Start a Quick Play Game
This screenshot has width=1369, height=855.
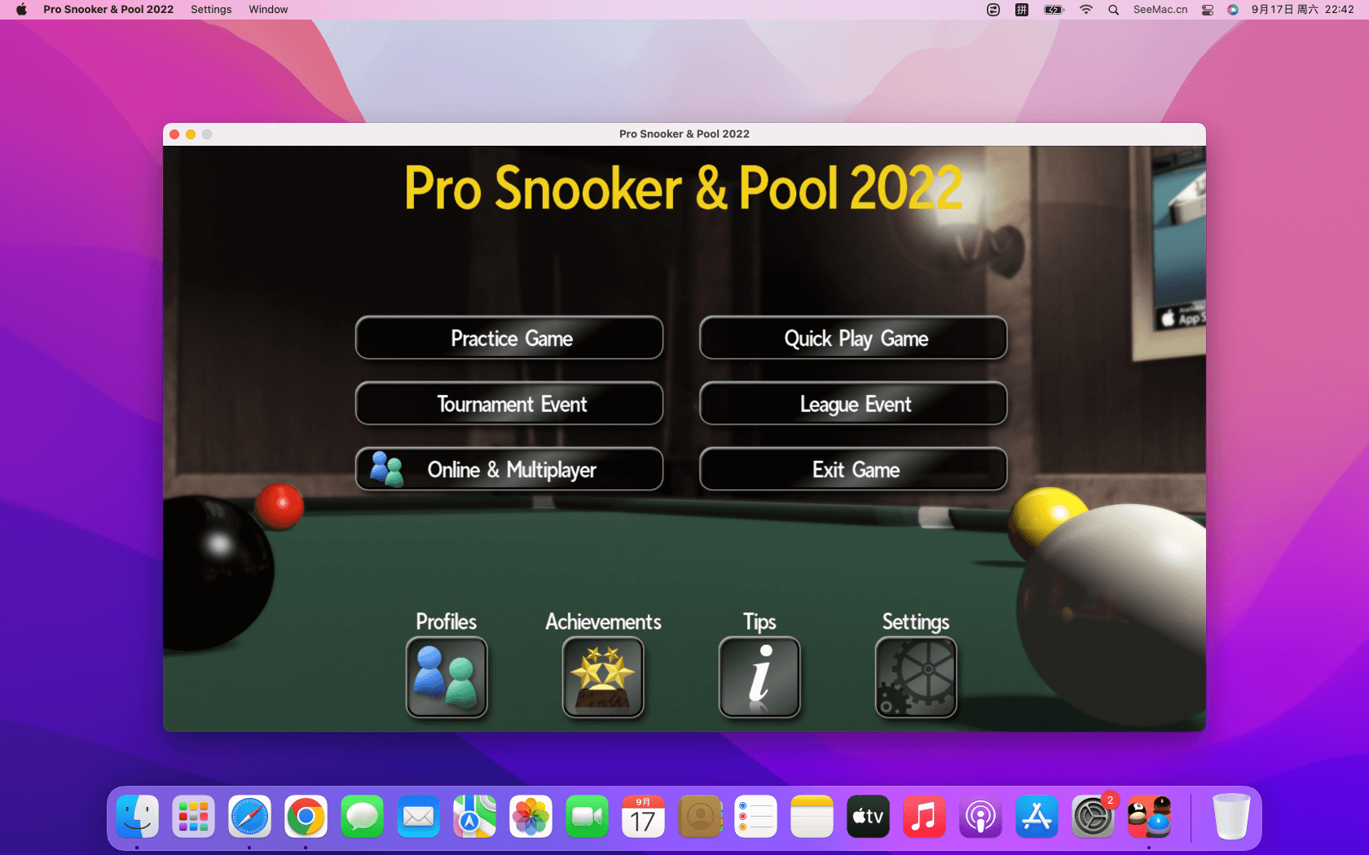(x=853, y=338)
